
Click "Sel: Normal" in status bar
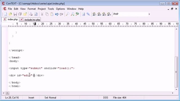coord(50,98)
